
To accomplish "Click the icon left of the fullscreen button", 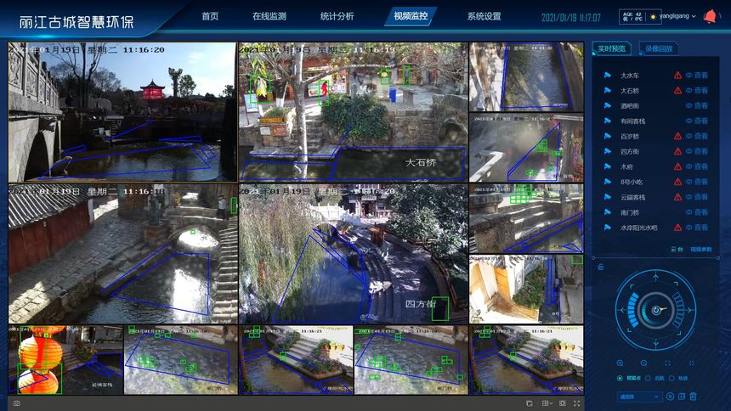I will coord(562,403).
